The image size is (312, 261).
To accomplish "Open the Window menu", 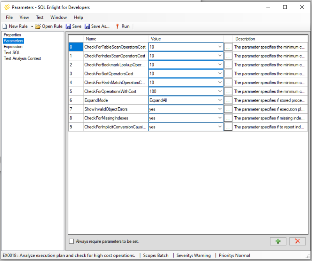I will pos(58,18).
